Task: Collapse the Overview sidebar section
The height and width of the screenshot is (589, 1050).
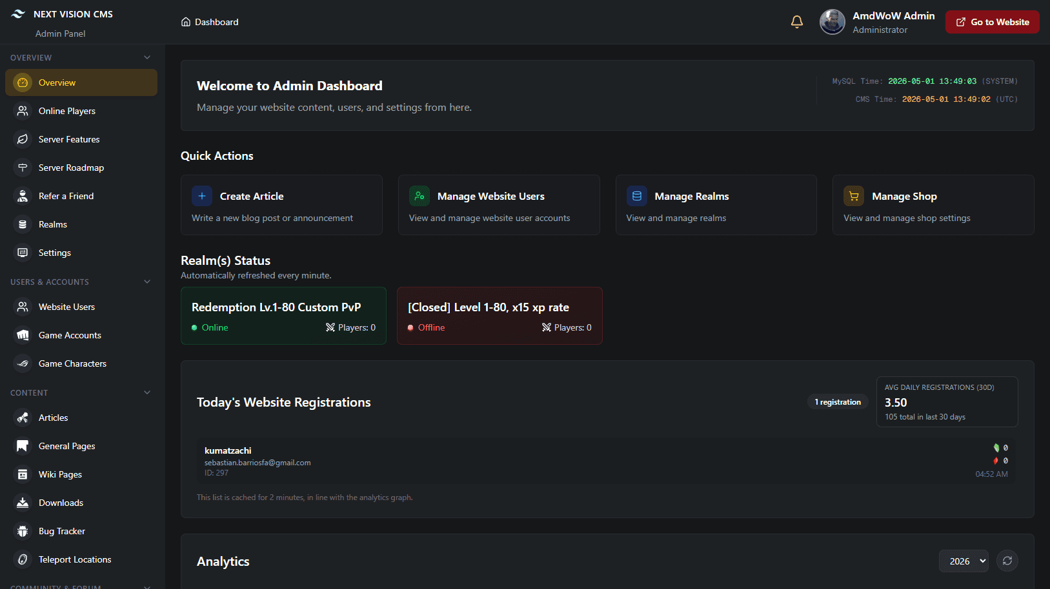Action: [147, 57]
